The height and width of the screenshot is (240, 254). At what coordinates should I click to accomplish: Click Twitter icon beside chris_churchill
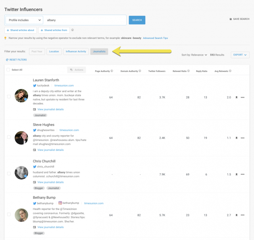[x=35, y=167]
